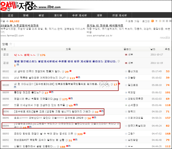Click the orange arrow icon beside help
Screen dimensions: 172x149
tap(160, 21)
